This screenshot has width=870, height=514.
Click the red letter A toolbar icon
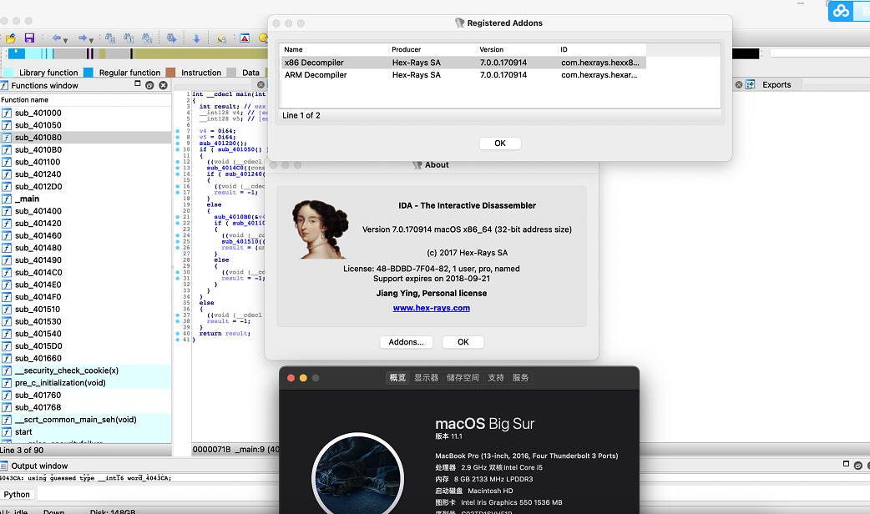[x=245, y=38]
